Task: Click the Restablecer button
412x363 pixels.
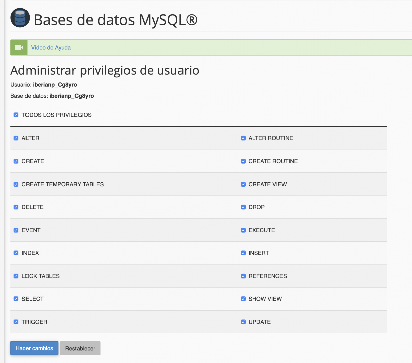Action: [x=80, y=348]
